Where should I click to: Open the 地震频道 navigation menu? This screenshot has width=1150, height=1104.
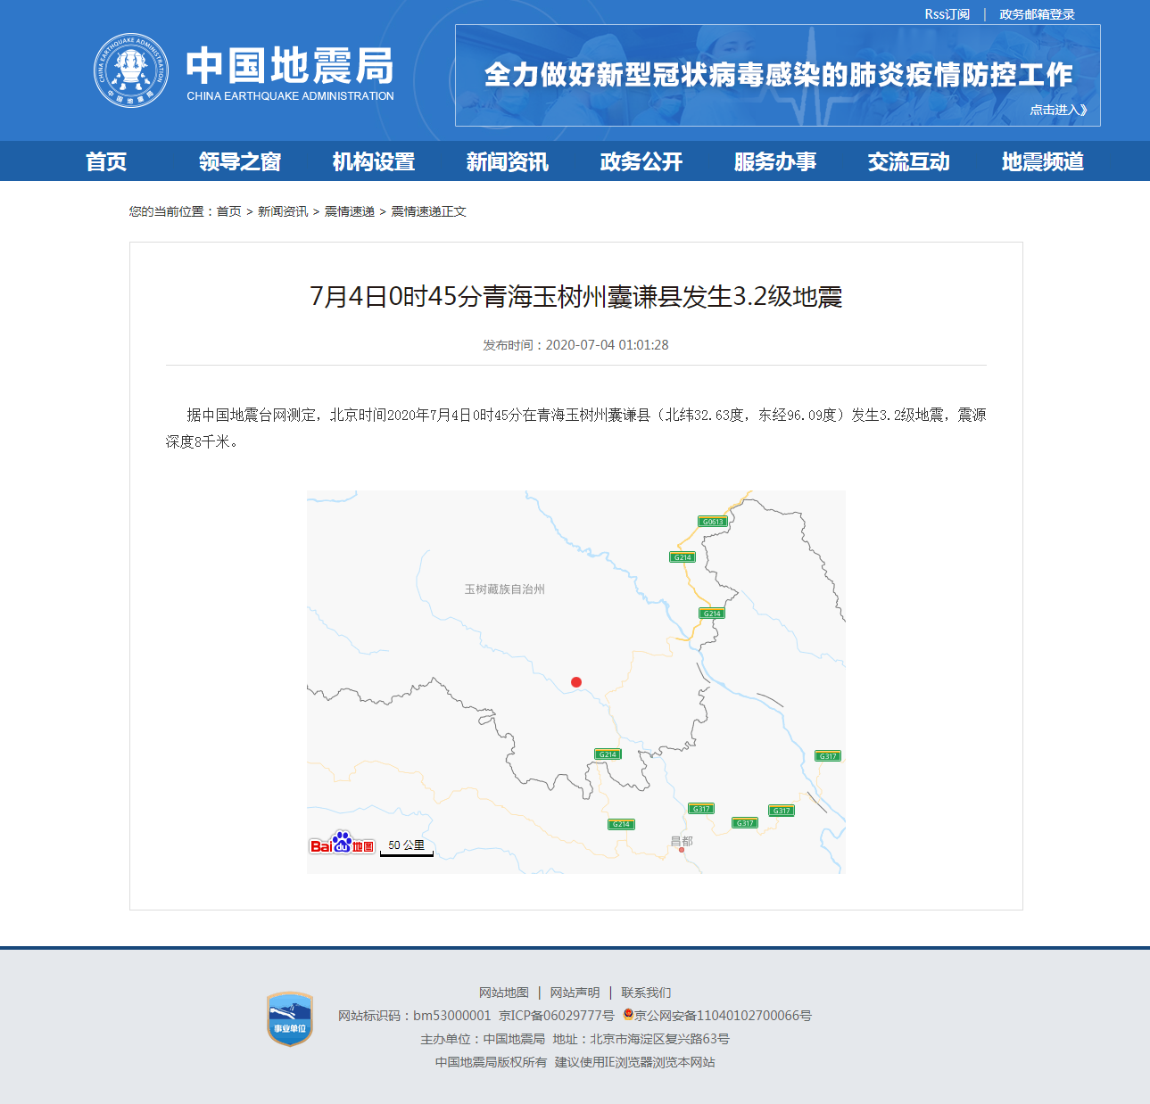click(x=1042, y=161)
